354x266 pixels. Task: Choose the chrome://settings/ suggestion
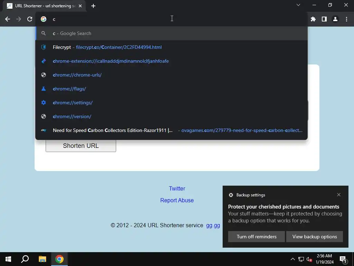[x=171, y=103]
